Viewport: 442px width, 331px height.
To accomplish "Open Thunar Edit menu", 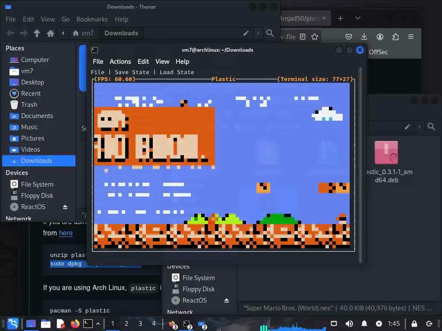I will (x=28, y=19).
